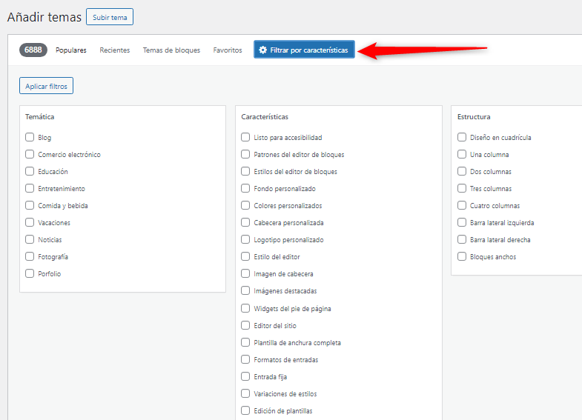This screenshot has height=420, width=582.
Task: Select Plantilla de anchura completa checkbox
Action: [245, 342]
